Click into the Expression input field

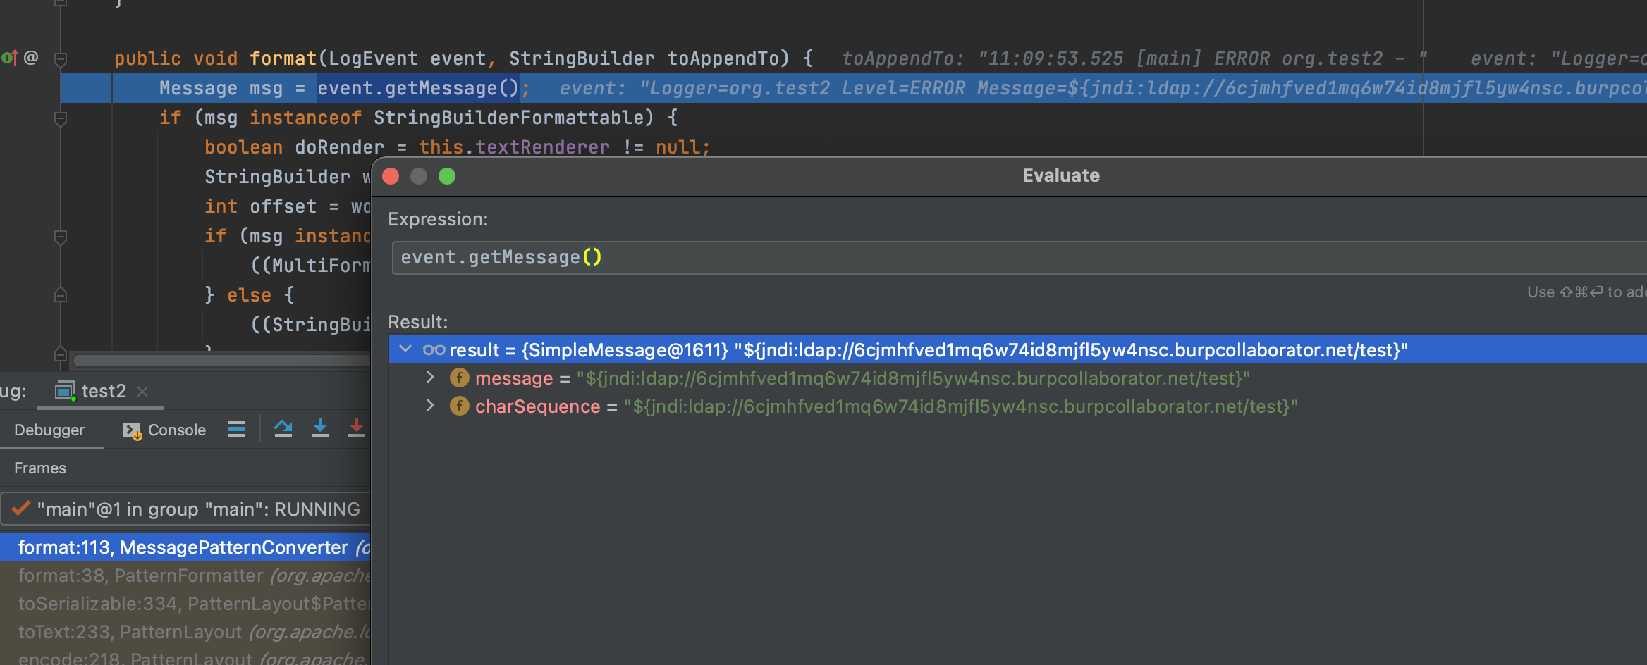pyautogui.click(x=1019, y=257)
